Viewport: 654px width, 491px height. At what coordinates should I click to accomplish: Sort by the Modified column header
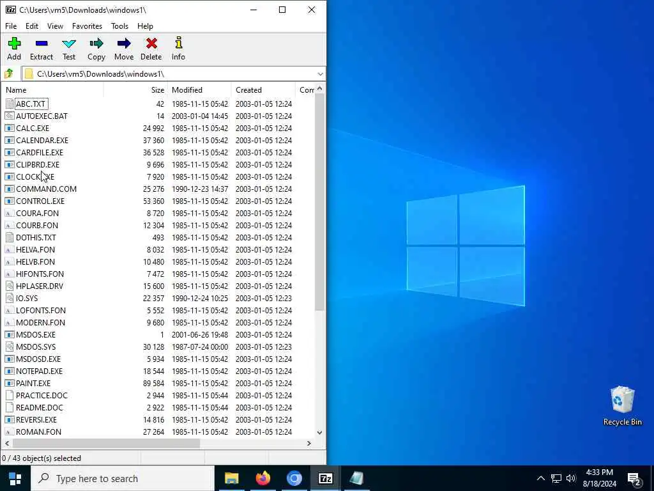(x=199, y=90)
